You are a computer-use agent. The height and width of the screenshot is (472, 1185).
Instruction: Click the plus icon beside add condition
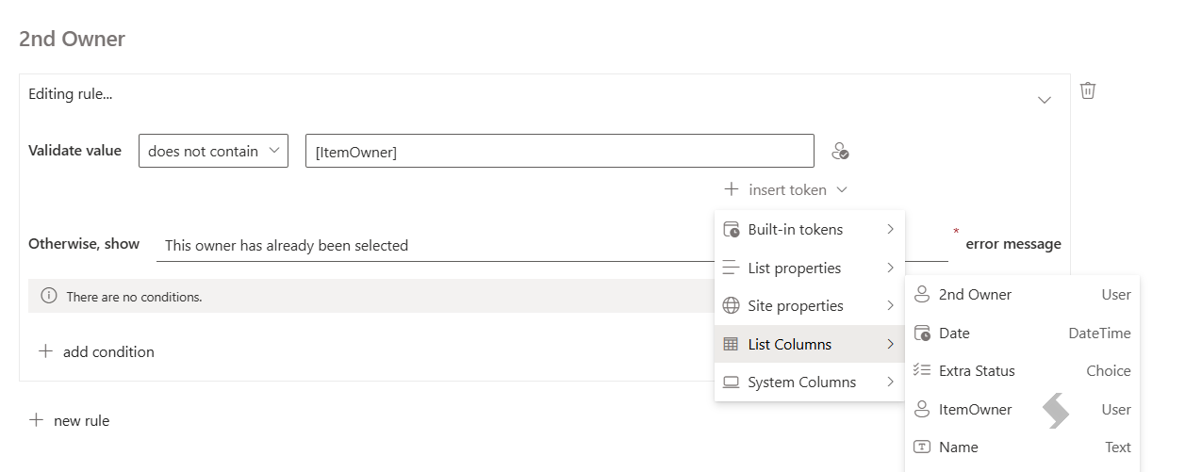[x=45, y=351]
